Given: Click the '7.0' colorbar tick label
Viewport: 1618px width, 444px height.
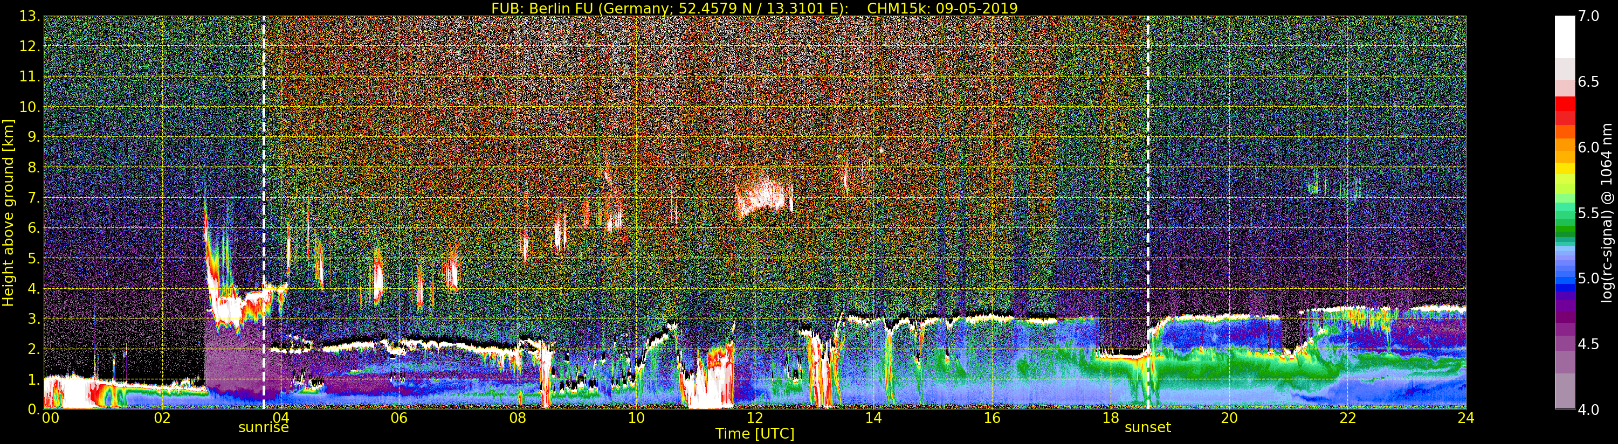Looking at the screenshot, I should (x=1588, y=16).
